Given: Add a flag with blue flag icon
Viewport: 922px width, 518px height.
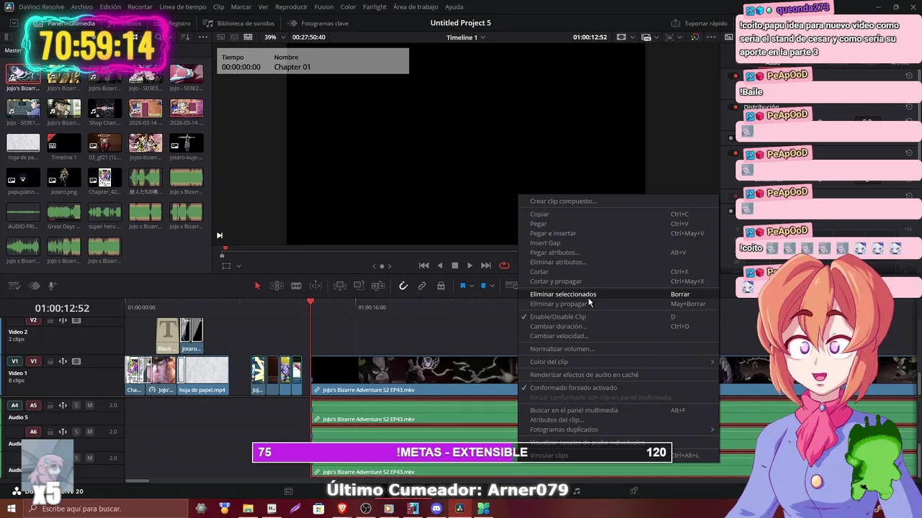Looking at the screenshot, I should [x=462, y=286].
